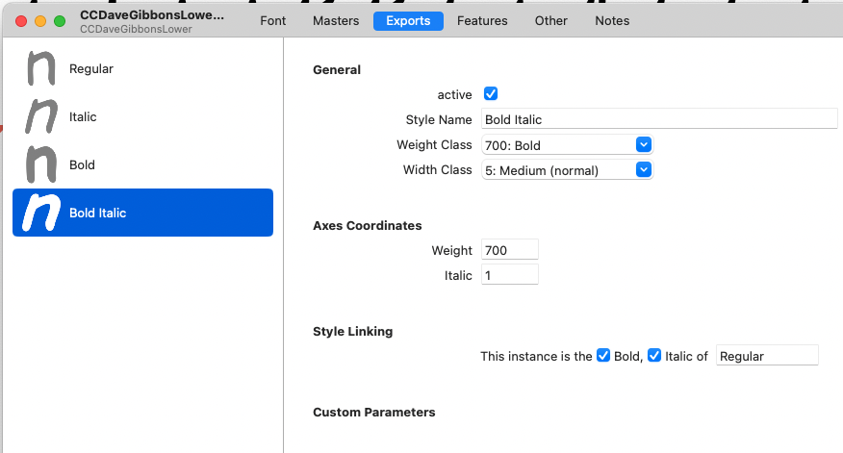
Task: Open the Width Class dropdown
Action: (567, 170)
